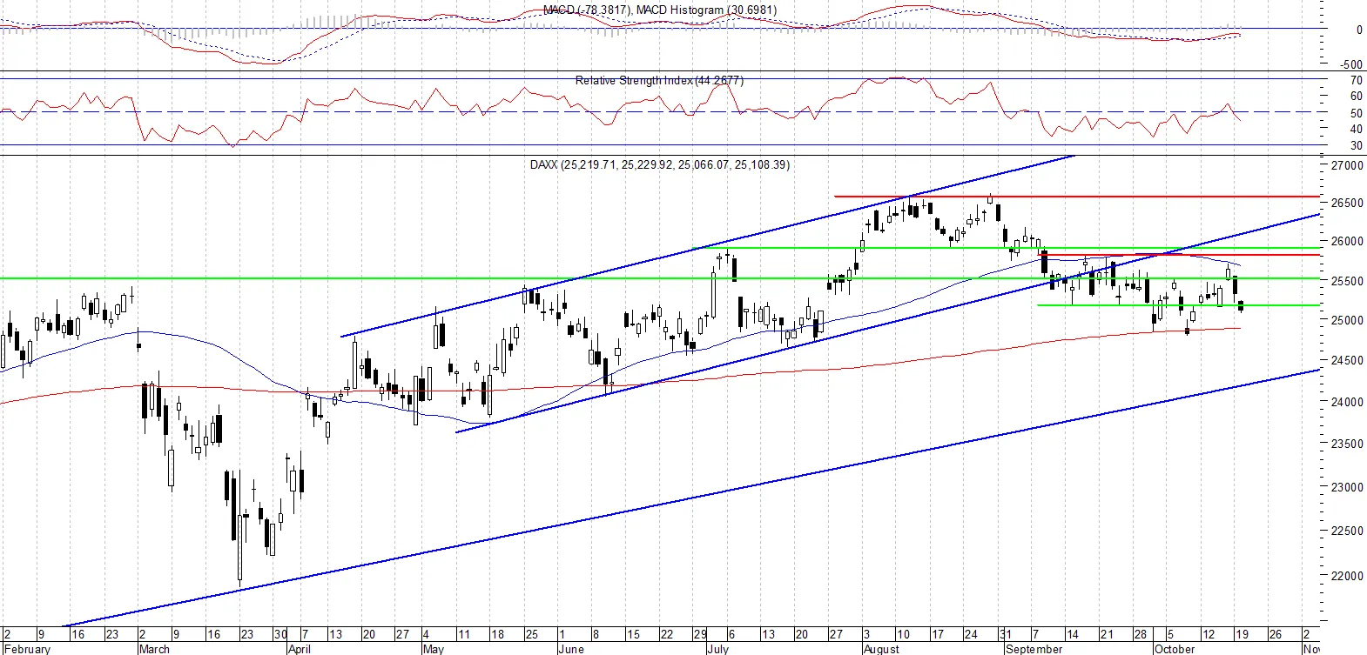This screenshot has height=655, width=1367.
Task: Click the 26500 price axis label
Action: pos(1348,203)
